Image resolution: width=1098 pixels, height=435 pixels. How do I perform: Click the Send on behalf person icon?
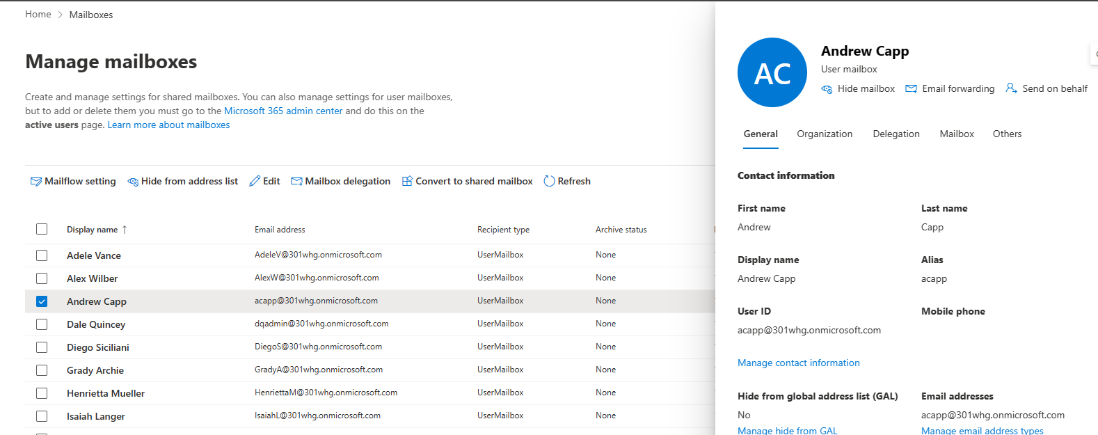(x=1012, y=88)
